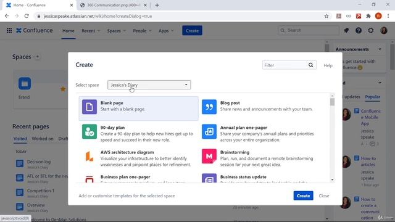
Task: Add a space with the plus icon
Action: point(37,57)
